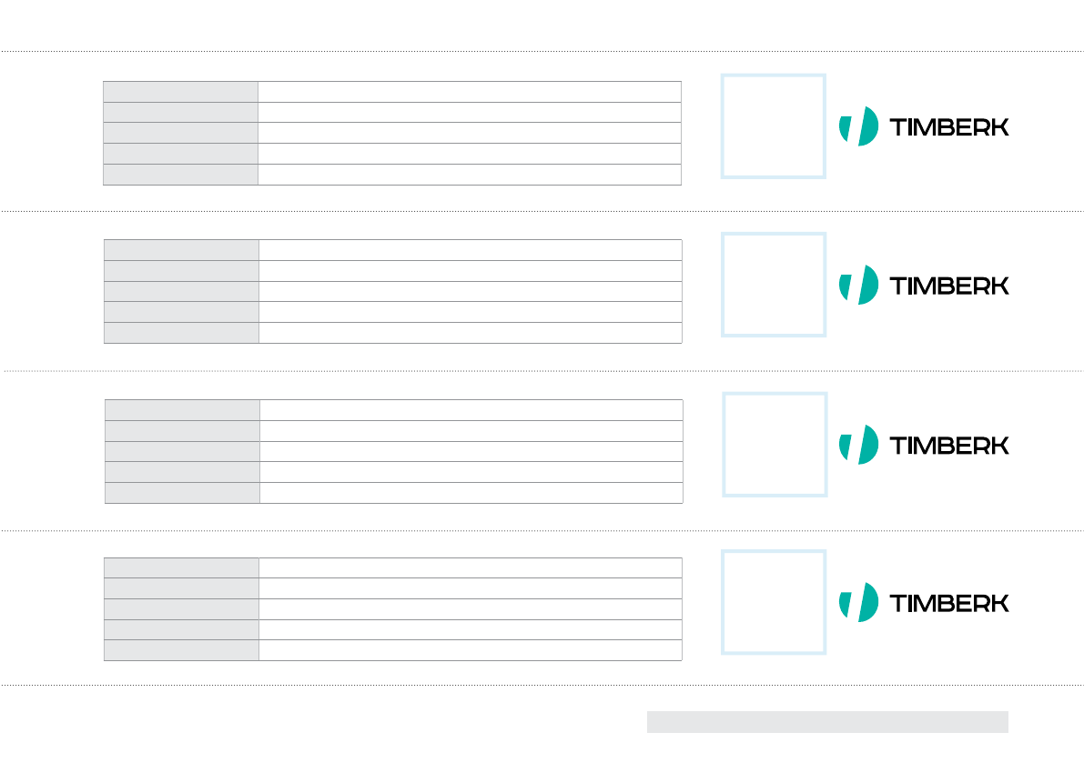Click first white row of the first table
1084x763 pixels.
point(470,92)
